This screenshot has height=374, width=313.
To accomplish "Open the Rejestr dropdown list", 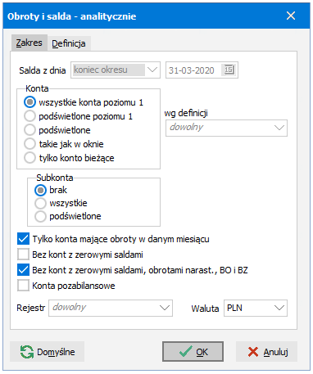I will 111,308.
